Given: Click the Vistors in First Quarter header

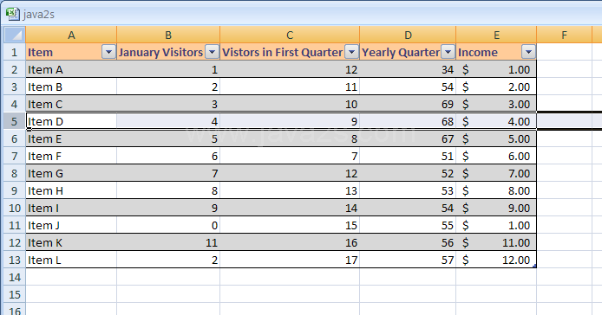Looking at the screenshot, I should (290, 52).
